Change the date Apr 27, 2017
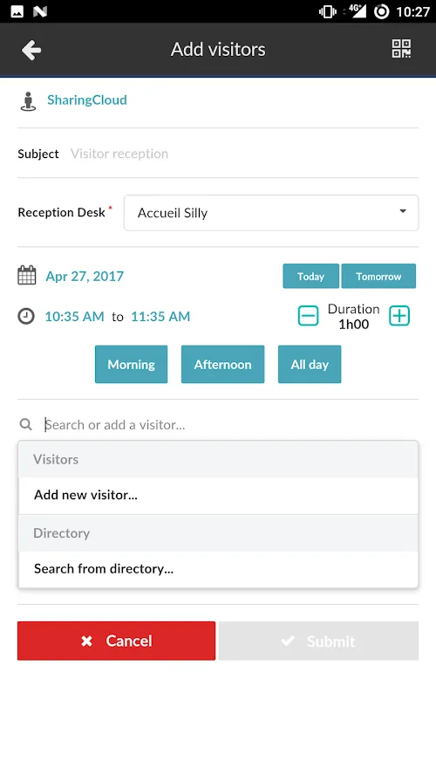 (85, 277)
